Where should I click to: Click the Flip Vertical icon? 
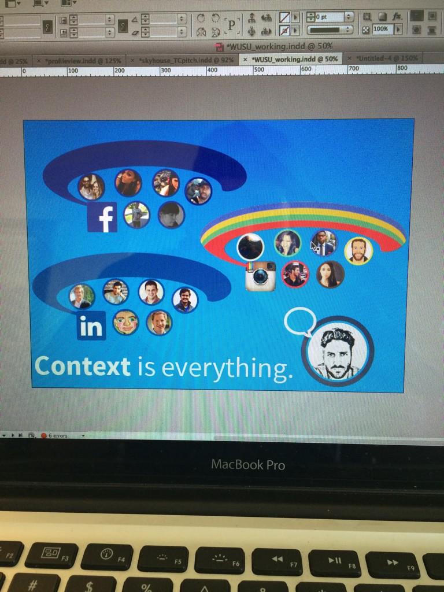click(216, 32)
